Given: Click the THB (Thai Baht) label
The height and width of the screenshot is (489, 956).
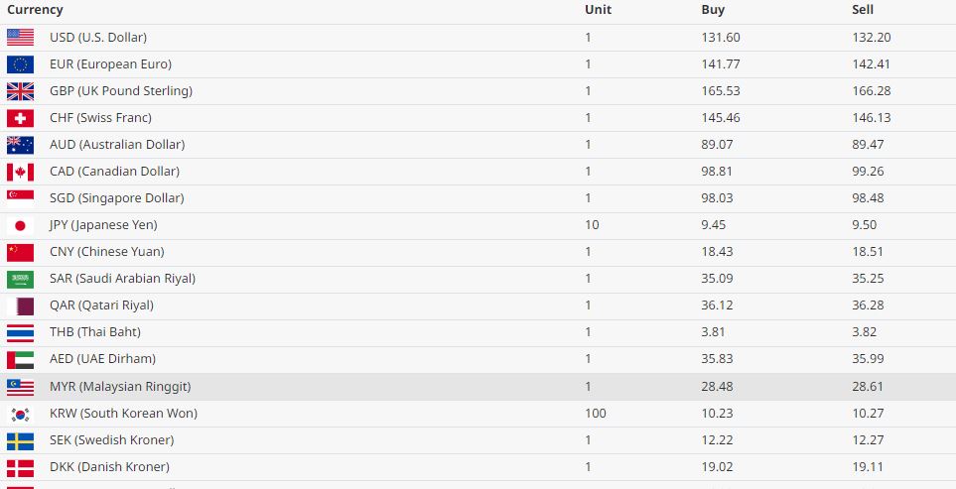Looking at the screenshot, I should point(94,332).
